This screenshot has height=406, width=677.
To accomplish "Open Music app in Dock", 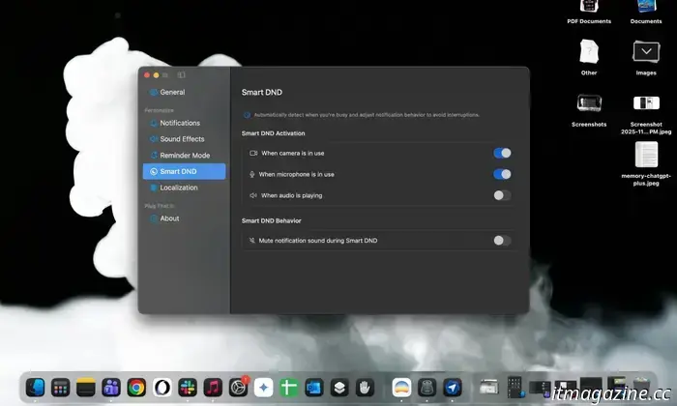I will [213, 388].
